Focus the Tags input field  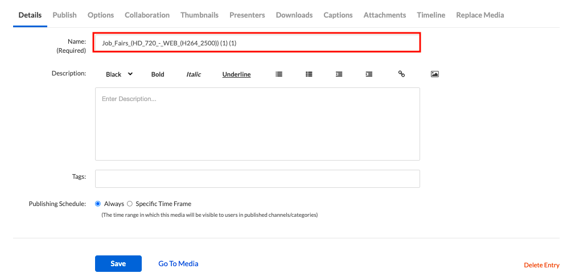pos(257,179)
